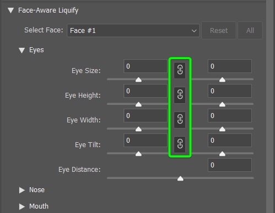Collapse the Face-Aware Liquify section
Image resolution: width=275 pixels, height=213 pixels.
click(x=11, y=10)
